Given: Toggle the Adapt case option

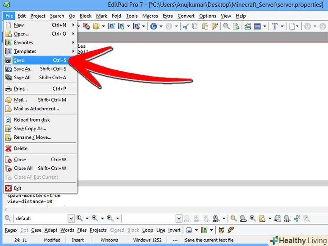Looking at the screenshot, I should tap(51, 230).
